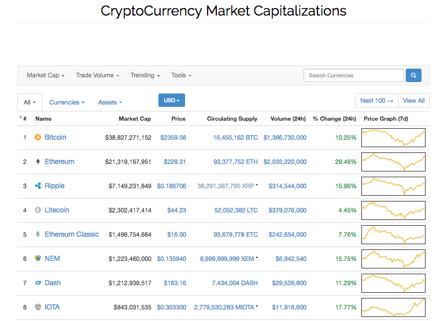
Task: Go to Next 100 currencies
Action: pos(376,100)
